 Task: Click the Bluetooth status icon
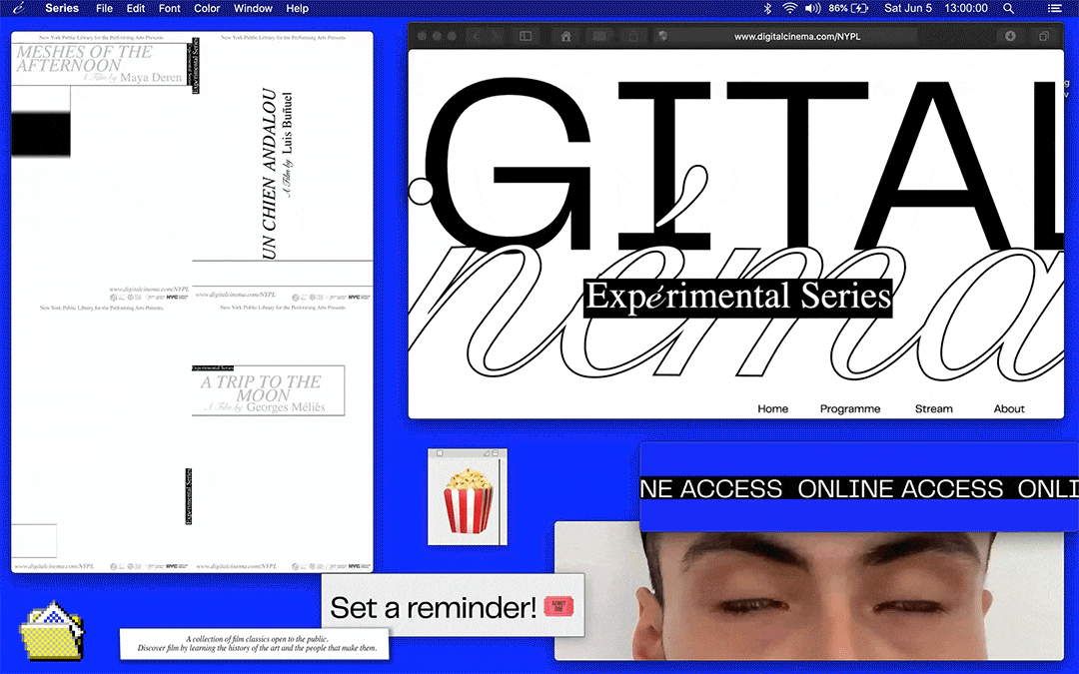click(x=768, y=8)
